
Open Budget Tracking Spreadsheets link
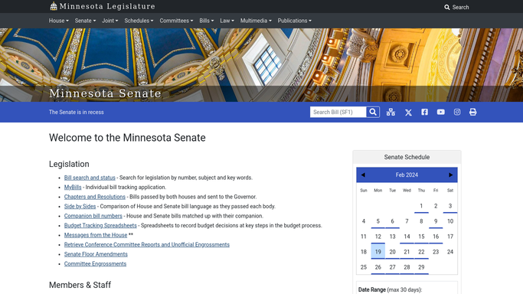100,226
